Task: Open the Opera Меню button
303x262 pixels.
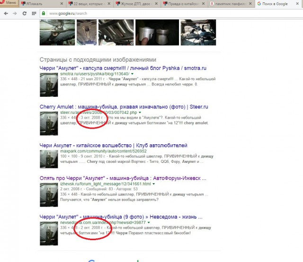Action: pyautogui.click(x=9, y=3)
